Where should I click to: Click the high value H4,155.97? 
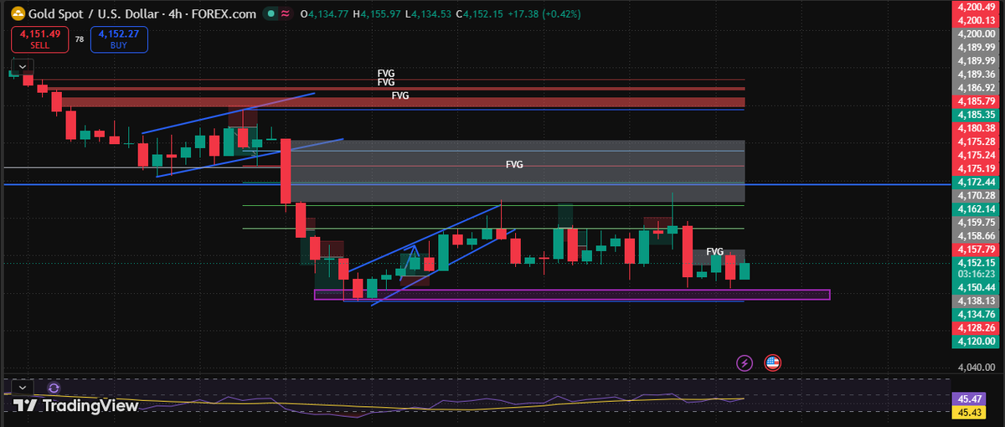[x=375, y=14]
